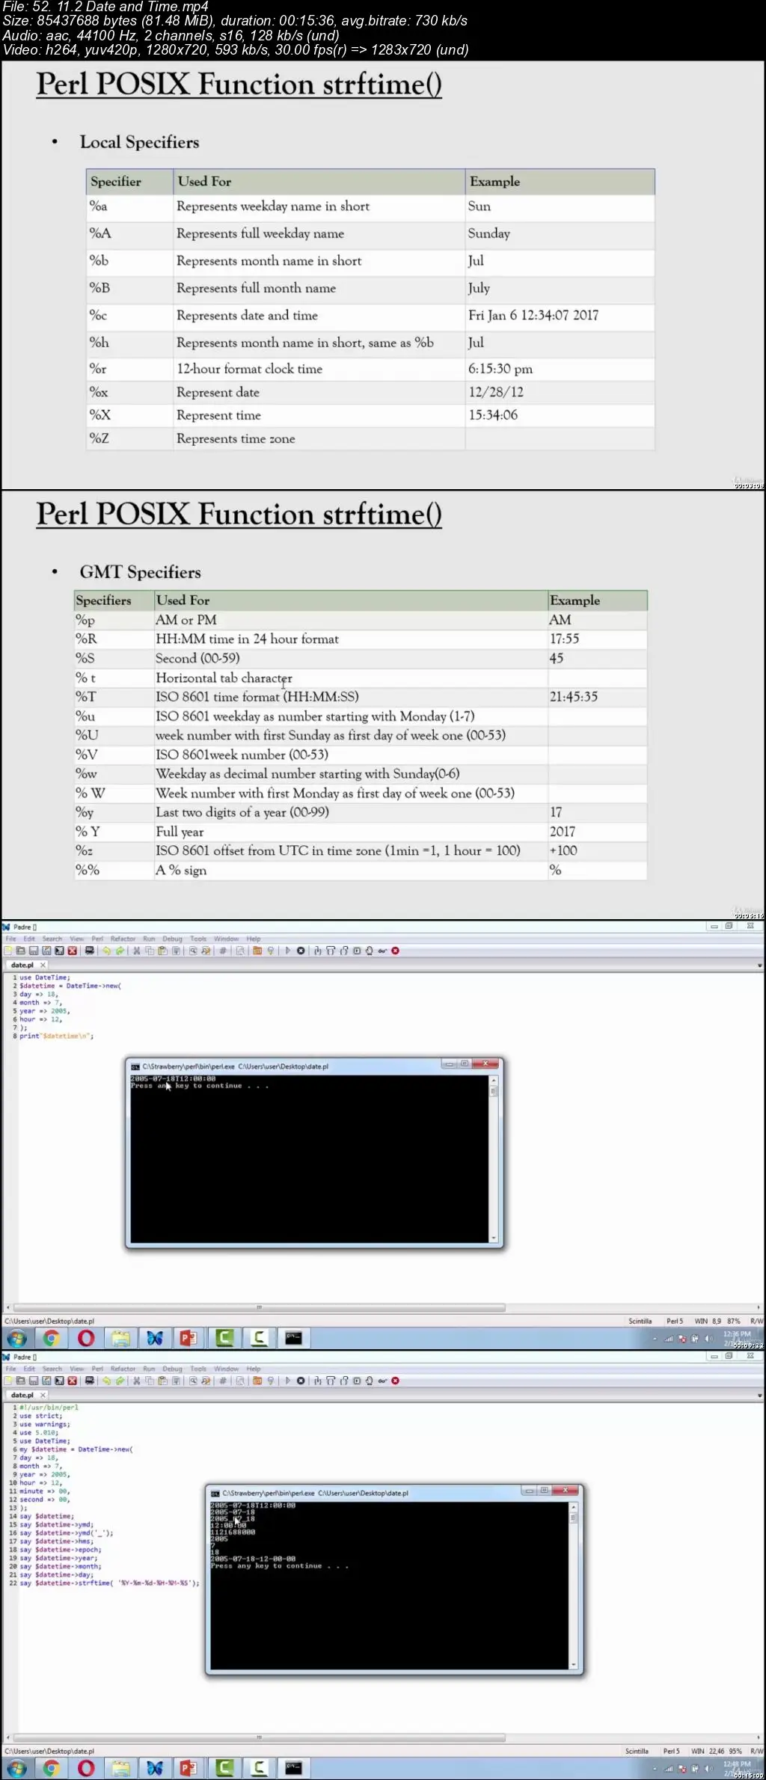Expand tab list arrow in upper Padre window
The image size is (766, 1780).
point(760,966)
